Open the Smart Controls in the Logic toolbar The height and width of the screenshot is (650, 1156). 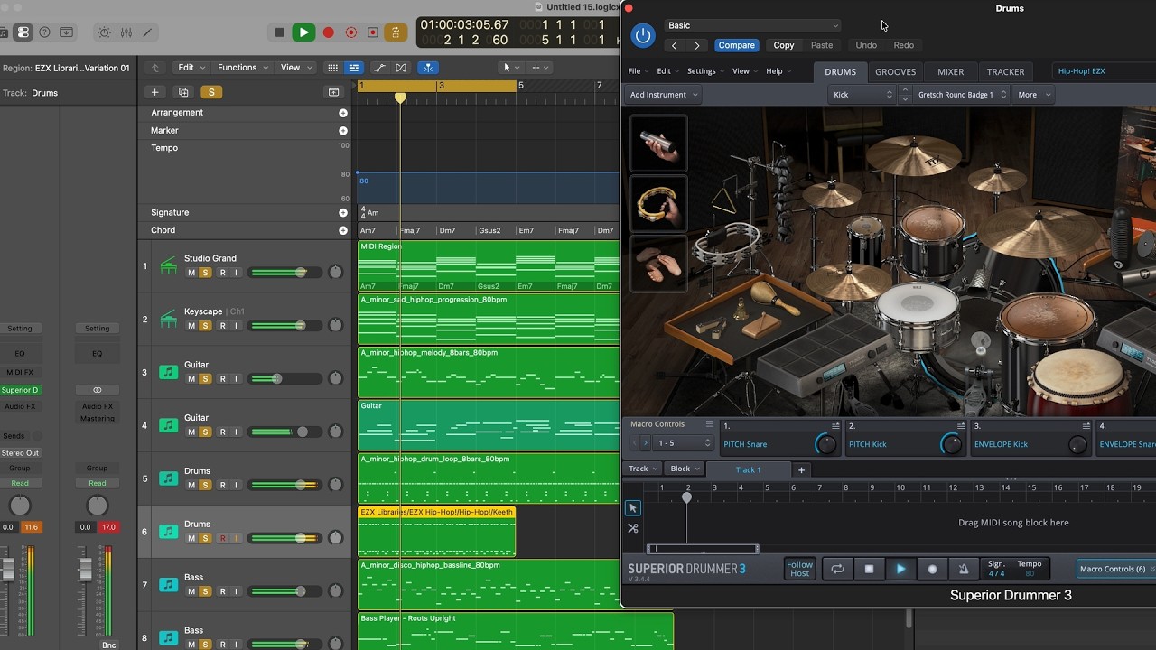104,32
